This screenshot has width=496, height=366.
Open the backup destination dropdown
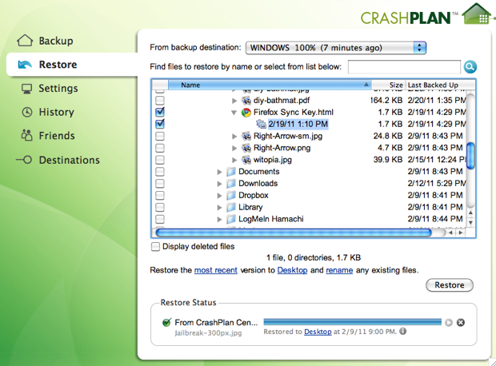pyautogui.click(x=336, y=48)
